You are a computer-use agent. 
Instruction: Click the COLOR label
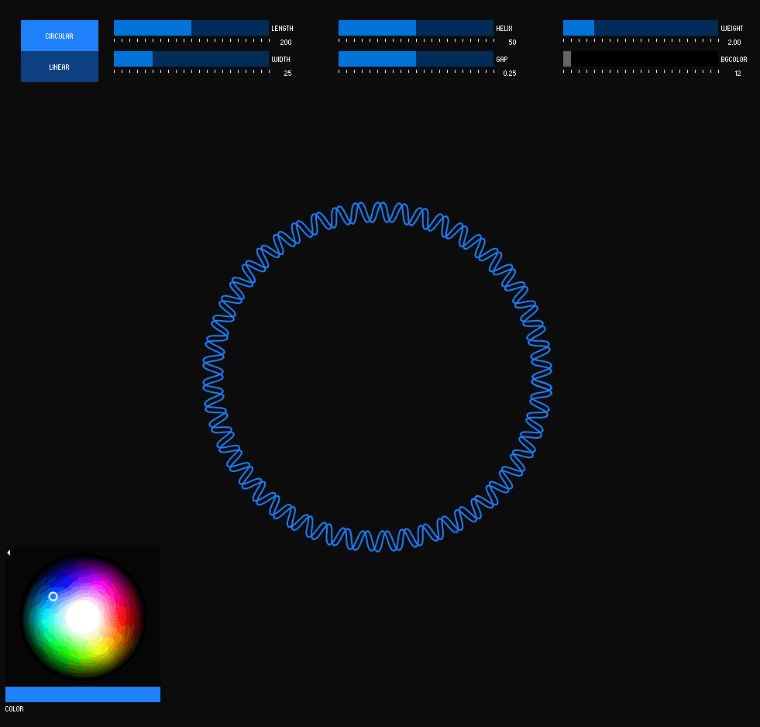[14, 709]
